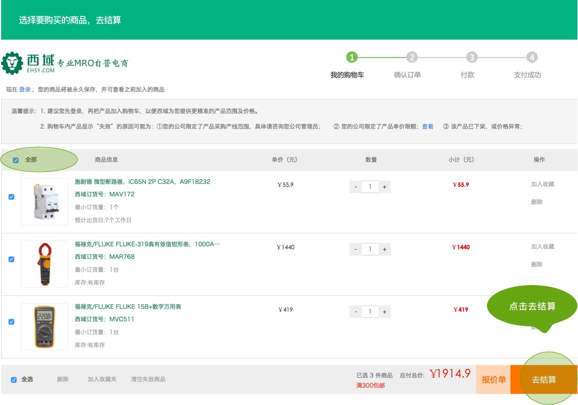Uncheck the Schneider circuit breaker item checkbox
Viewport: 578px width, 405px height.
point(11,197)
